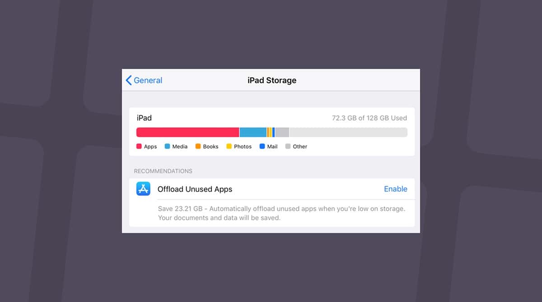
Task: Select the yellow Photos legend swatch
Action: [x=229, y=146]
